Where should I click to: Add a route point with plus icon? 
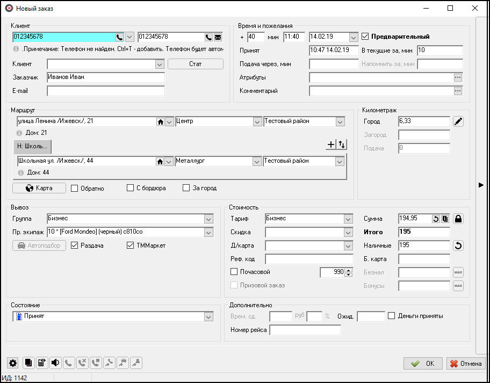pos(331,144)
